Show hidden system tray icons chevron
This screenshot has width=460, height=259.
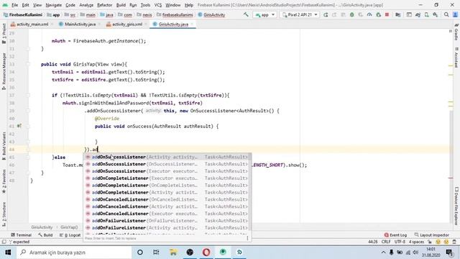(x=383, y=253)
